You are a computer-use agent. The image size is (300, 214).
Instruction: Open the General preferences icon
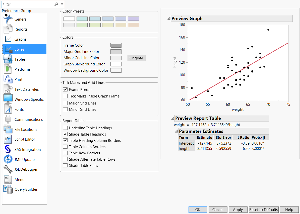click(8, 19)
